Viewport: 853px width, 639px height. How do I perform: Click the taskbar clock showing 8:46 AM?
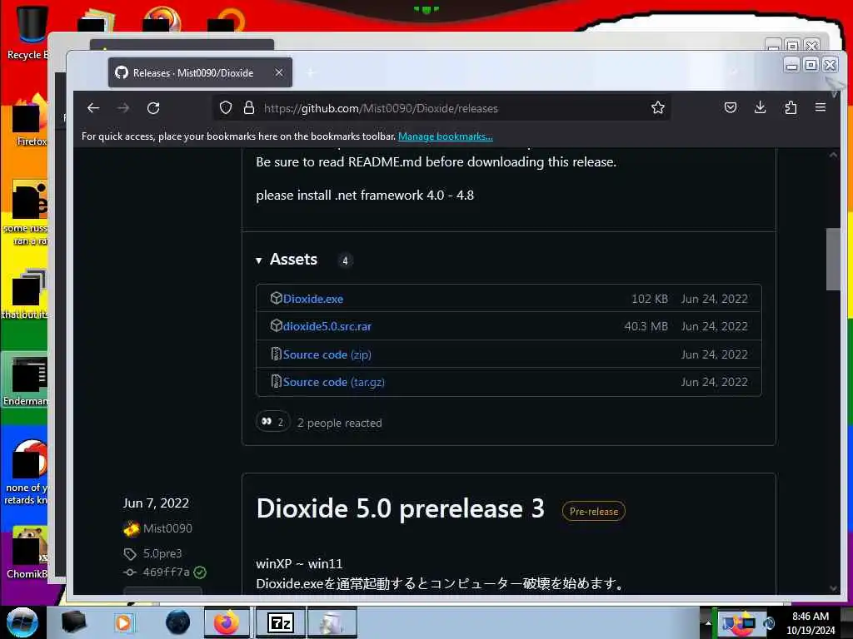811,623
